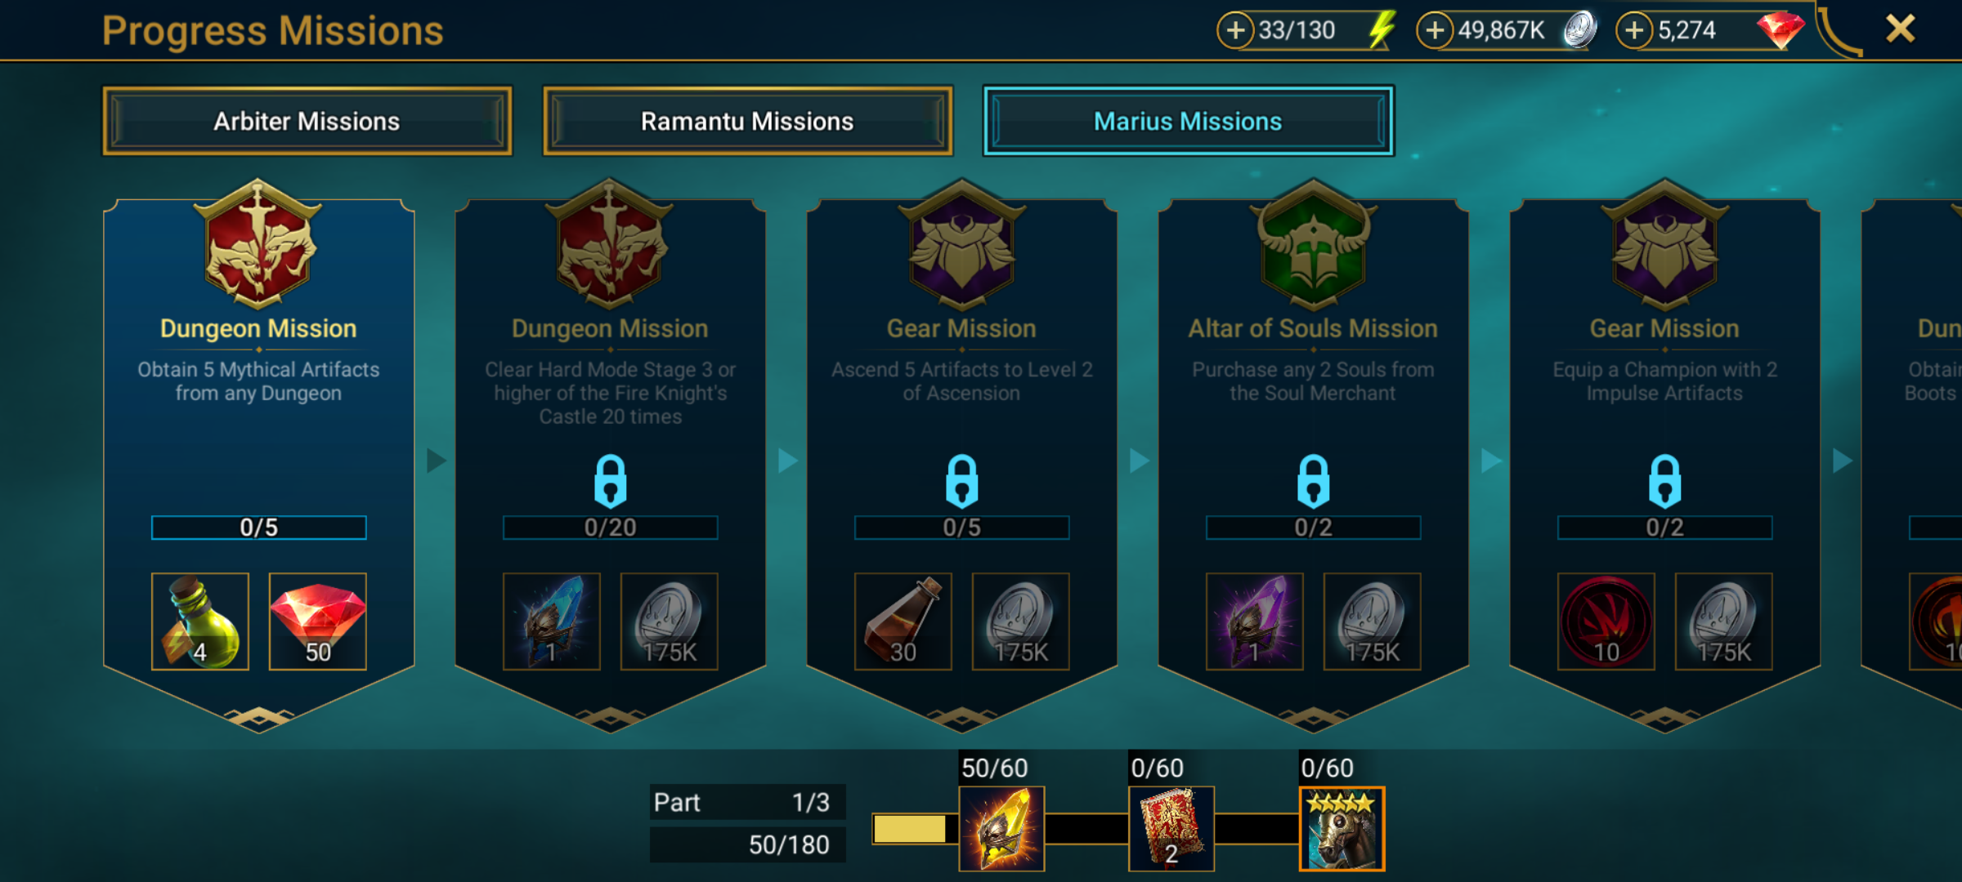1962x882 pixels.
Task: Select the 50 gems reward icon
Action: 318,621
